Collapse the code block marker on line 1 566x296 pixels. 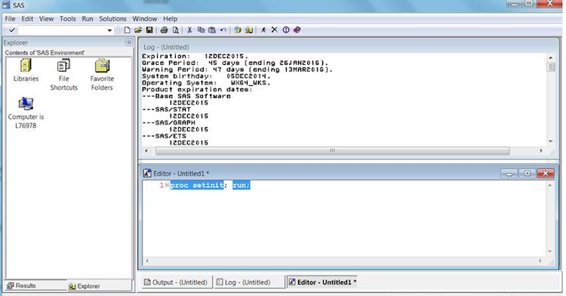pos(167,185)
